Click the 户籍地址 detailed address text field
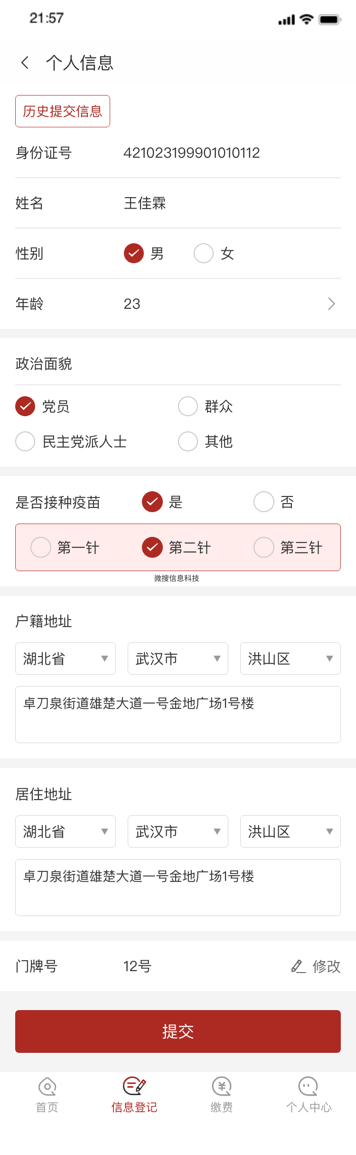The width and height of the screenshot is (356, 1155). [x=178, y=715]
